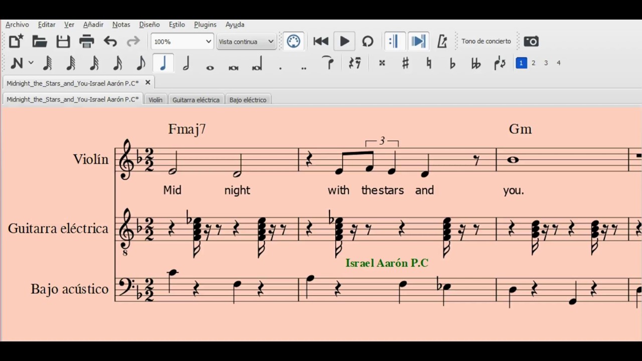Viewport: 642px width, 361px height.
Task: Select voice 1
Action: click(x=521, y=63)
